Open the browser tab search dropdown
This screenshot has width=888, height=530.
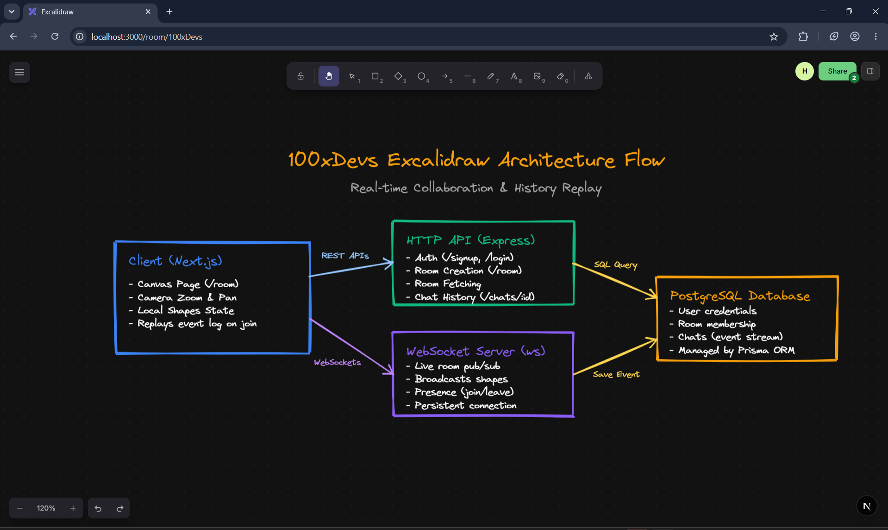12,12
